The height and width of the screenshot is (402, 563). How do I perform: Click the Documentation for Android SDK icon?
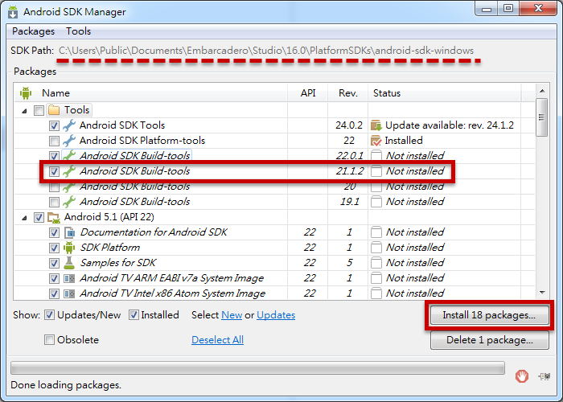(69, 232)
